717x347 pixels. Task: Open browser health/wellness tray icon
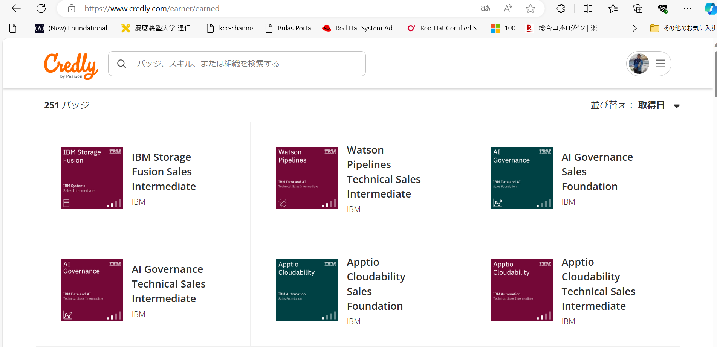pos(663,8)
